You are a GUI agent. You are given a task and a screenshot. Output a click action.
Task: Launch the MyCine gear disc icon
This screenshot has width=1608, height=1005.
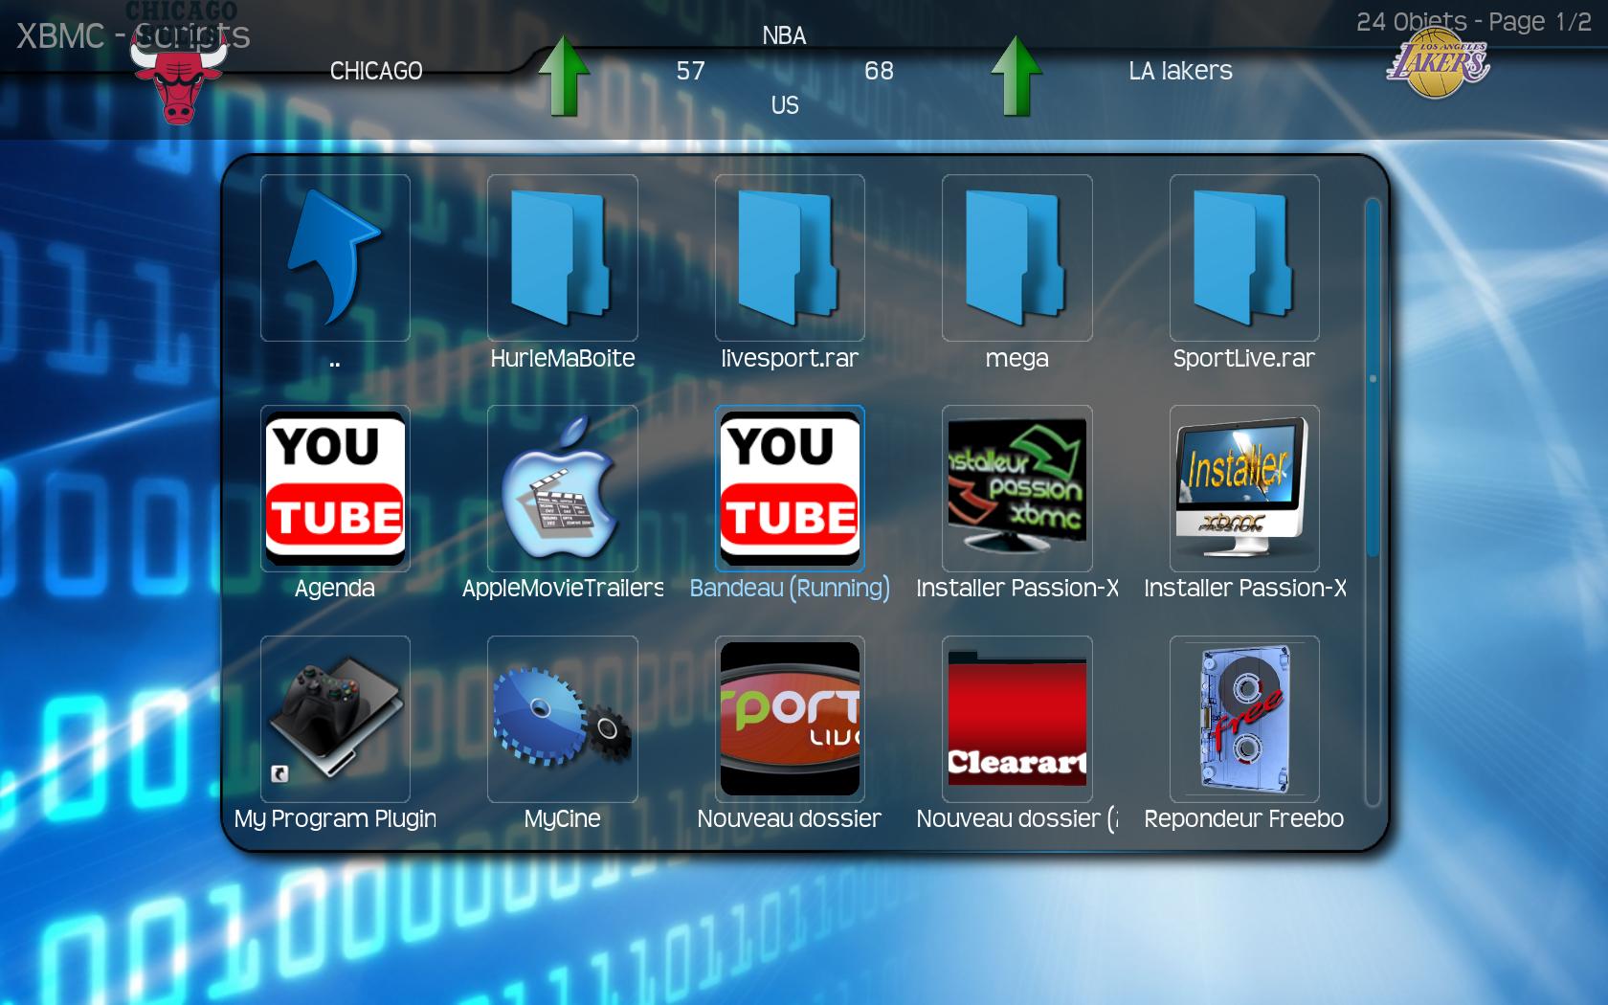click(x=562, y=719)
